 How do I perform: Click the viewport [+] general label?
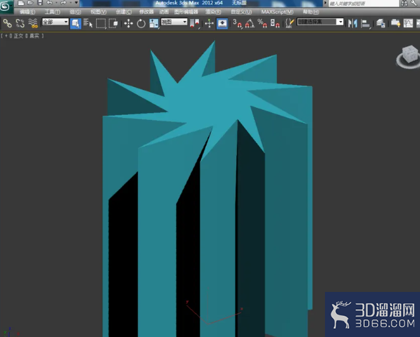coord(6,36)
